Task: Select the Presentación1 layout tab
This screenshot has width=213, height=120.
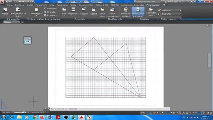Action: [21, 112]
